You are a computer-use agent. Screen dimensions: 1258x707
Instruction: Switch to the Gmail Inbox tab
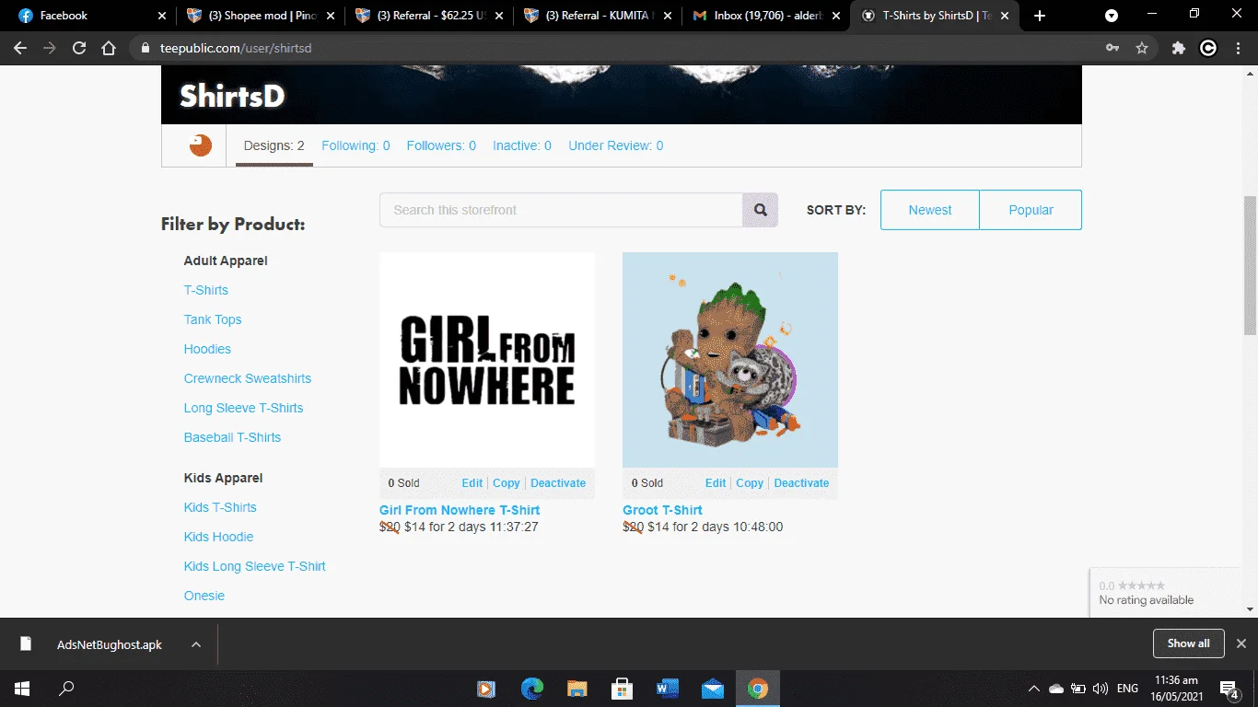(766, 16)
